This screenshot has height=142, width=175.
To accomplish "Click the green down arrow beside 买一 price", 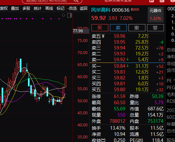I will (128, 66).
